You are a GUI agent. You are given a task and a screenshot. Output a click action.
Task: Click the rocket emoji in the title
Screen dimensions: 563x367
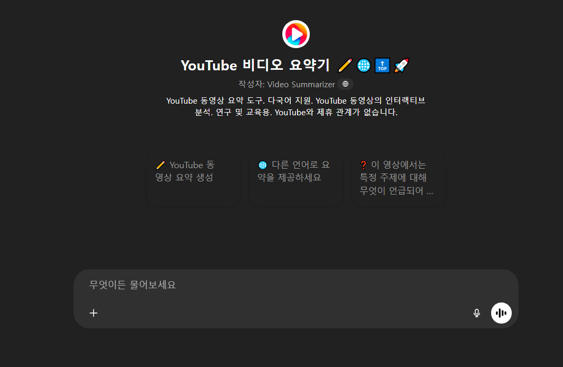[x=401, y=66]
